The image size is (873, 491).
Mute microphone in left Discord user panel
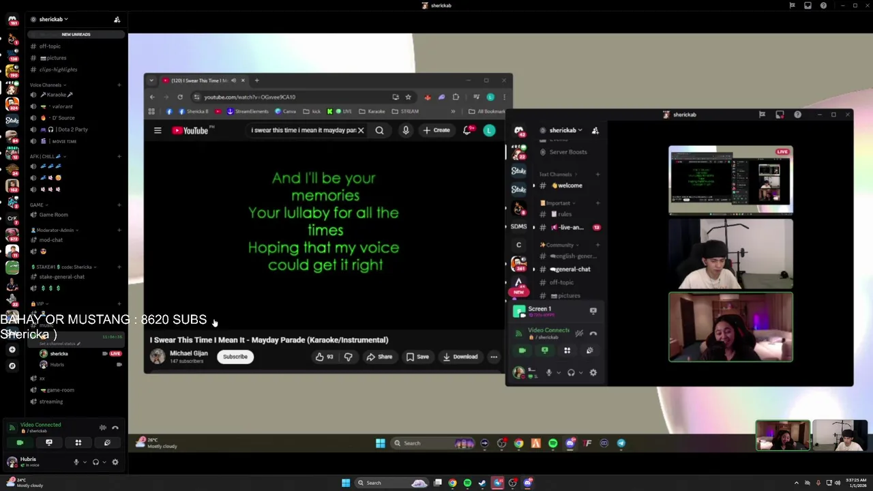(76, 462)
